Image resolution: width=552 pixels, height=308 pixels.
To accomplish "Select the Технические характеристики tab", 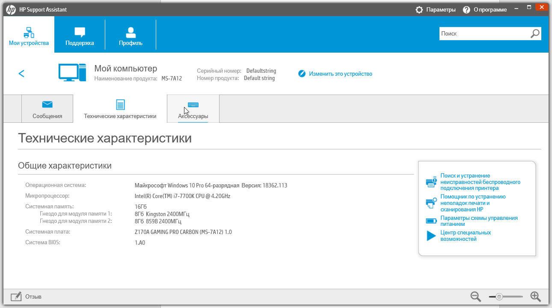I will click(120, 109).
